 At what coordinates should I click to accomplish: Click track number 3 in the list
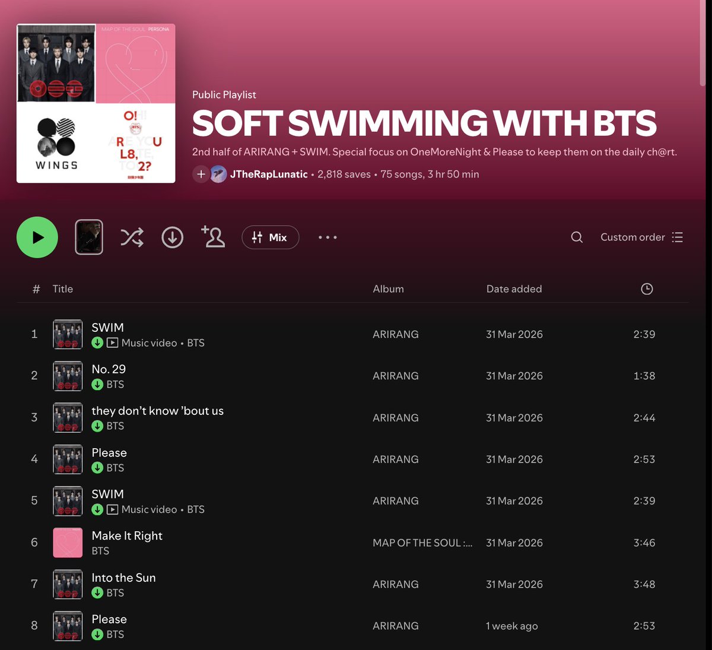pos(34,417)
